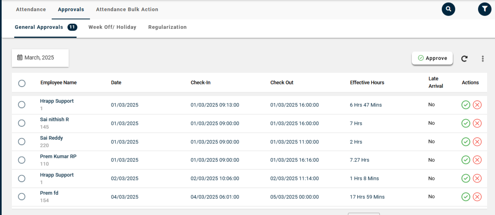495x215 pixels.
Task: Click the Employee Name column header
Action: [x=58, y=83]
